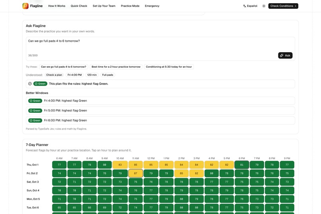Click the Tue, Oct 6 row label
The height and width of the screenshot is (214, 321).
coord(33,208)
